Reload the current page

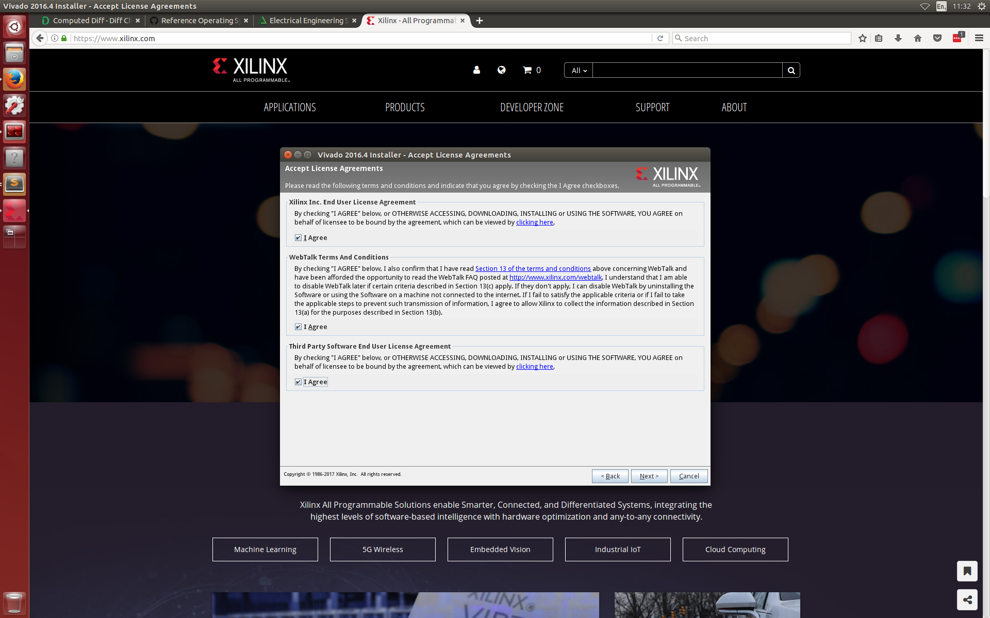pyautogui.click(x=660, y=38)
